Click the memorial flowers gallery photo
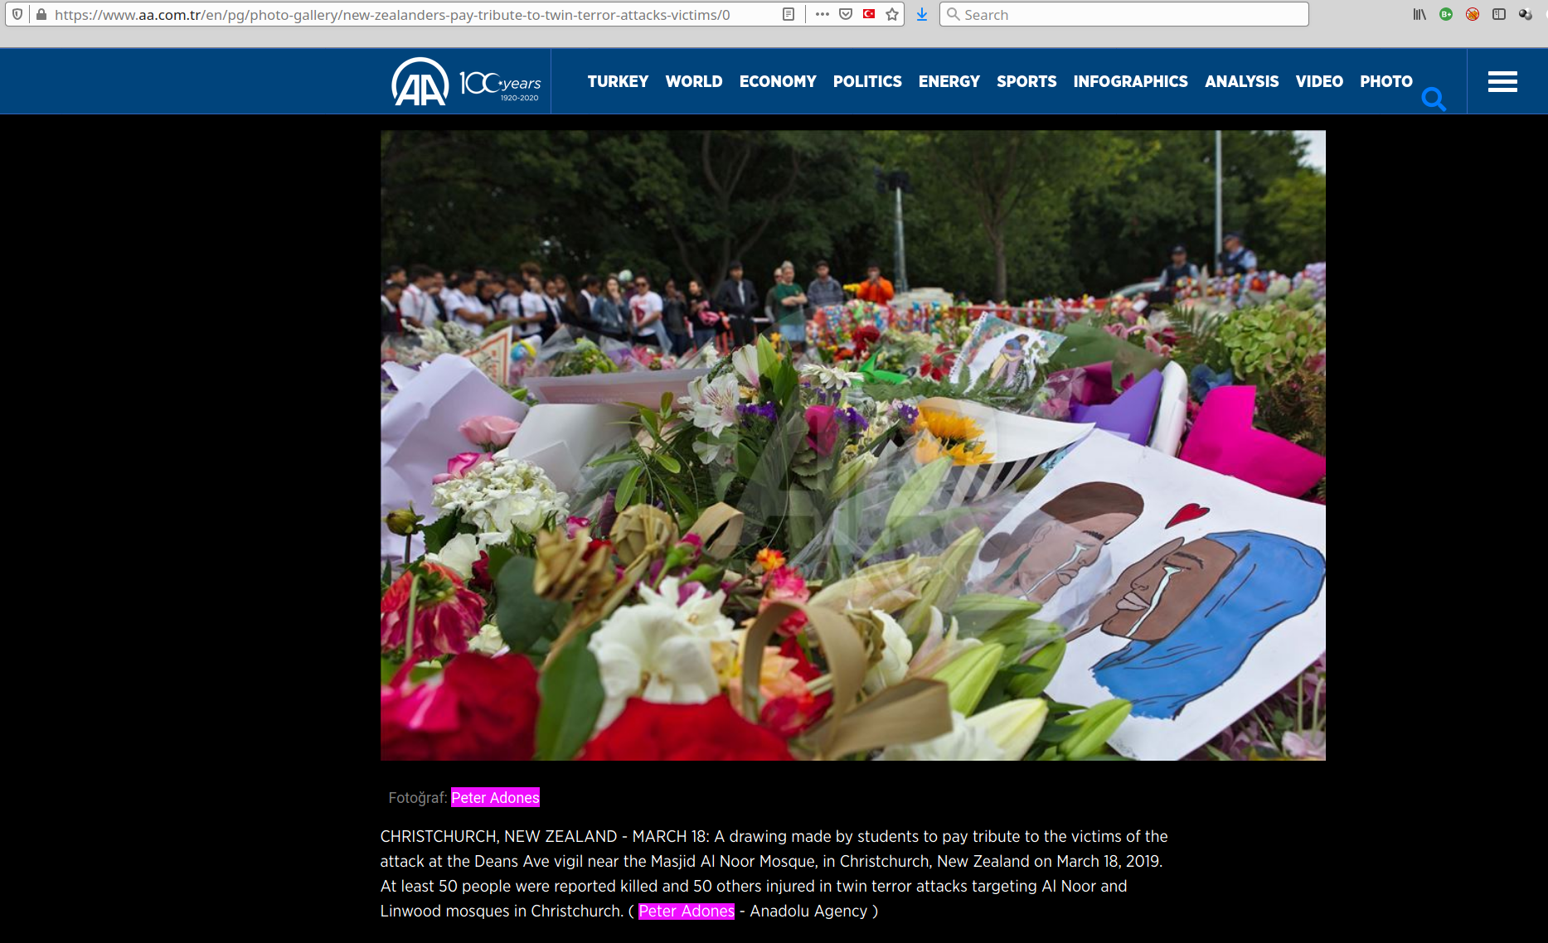Viewport: 1548px width, 943px height. click(x=852, y=445)
